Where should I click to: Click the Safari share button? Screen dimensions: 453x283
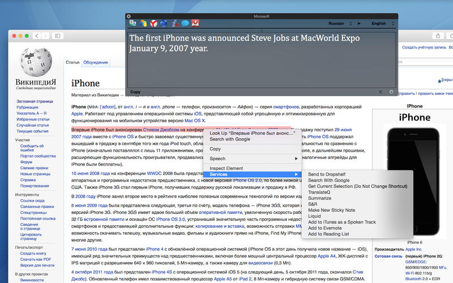(438, 36)
